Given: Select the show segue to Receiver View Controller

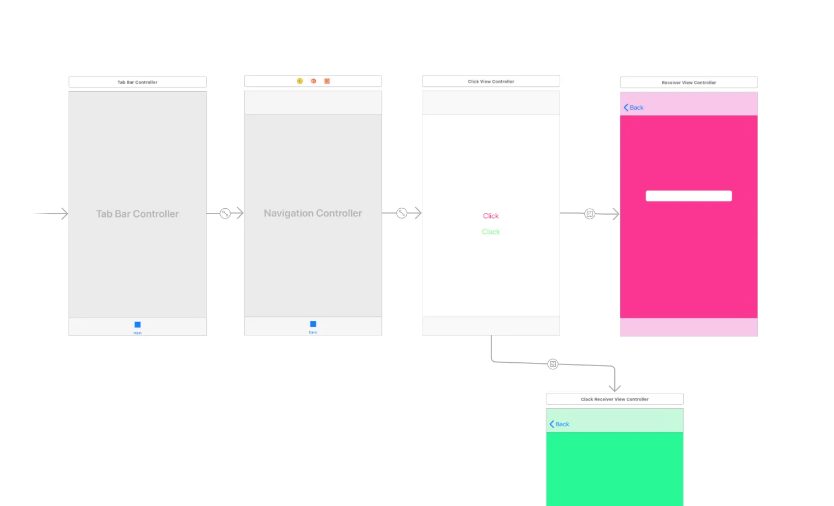Looking at the screenshot, I should tap(590, 214).
